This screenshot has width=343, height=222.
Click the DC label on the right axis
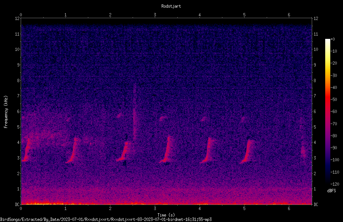coord(316,205)
